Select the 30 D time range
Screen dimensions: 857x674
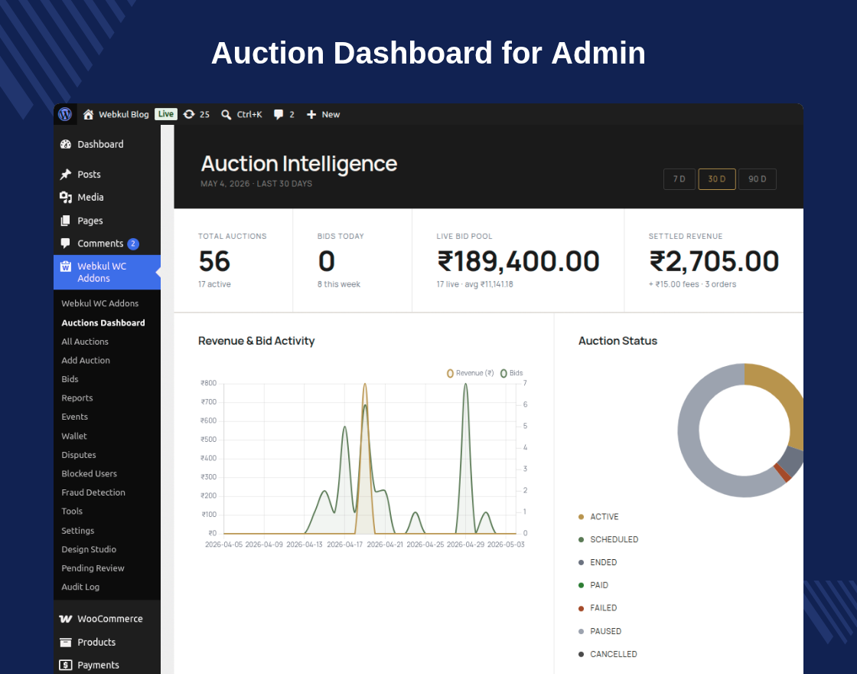click(716, 179)
